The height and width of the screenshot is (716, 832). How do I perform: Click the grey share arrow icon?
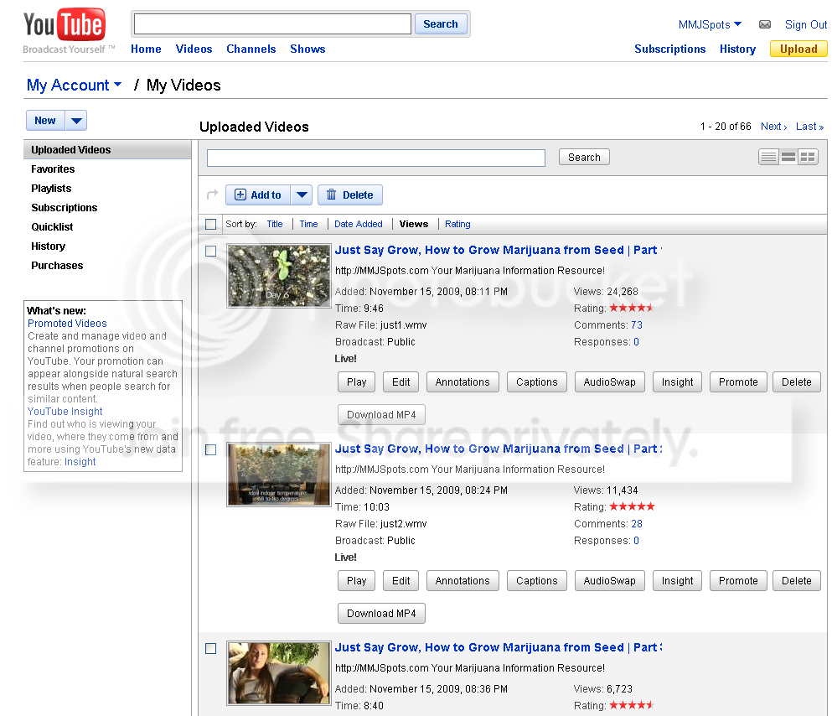tap(212, 195)
